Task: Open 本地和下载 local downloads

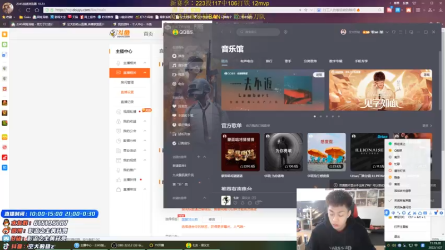Action: [x=183, y=116]
